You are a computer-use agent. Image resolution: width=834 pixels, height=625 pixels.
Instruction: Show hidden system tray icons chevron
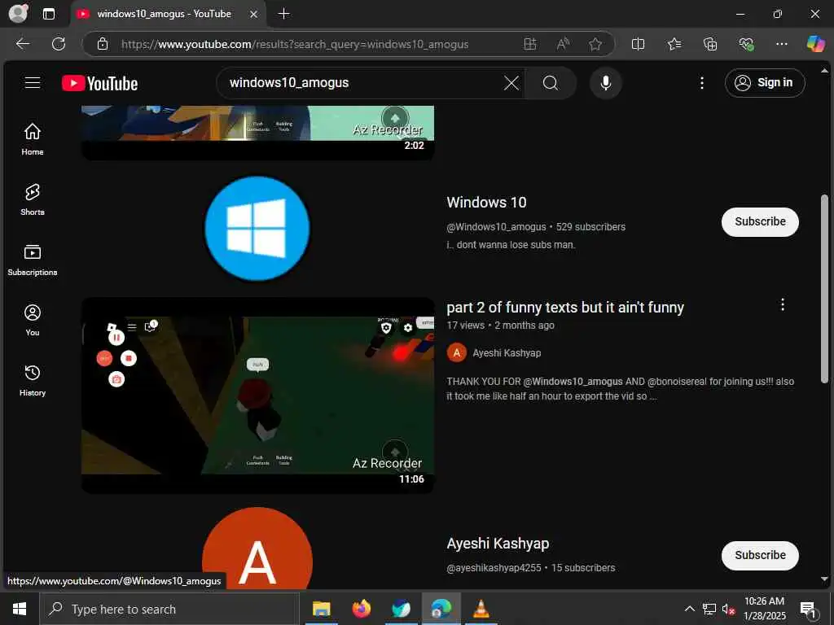coord(689,609)
